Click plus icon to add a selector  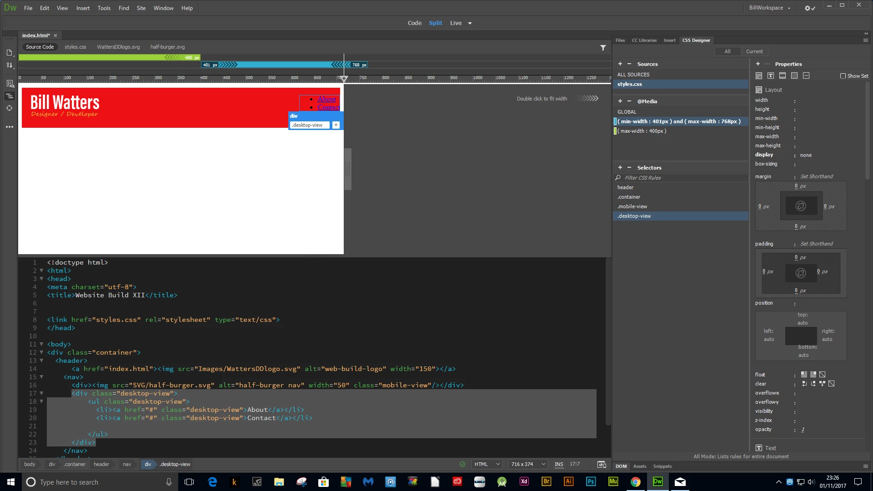click(620, 168)
